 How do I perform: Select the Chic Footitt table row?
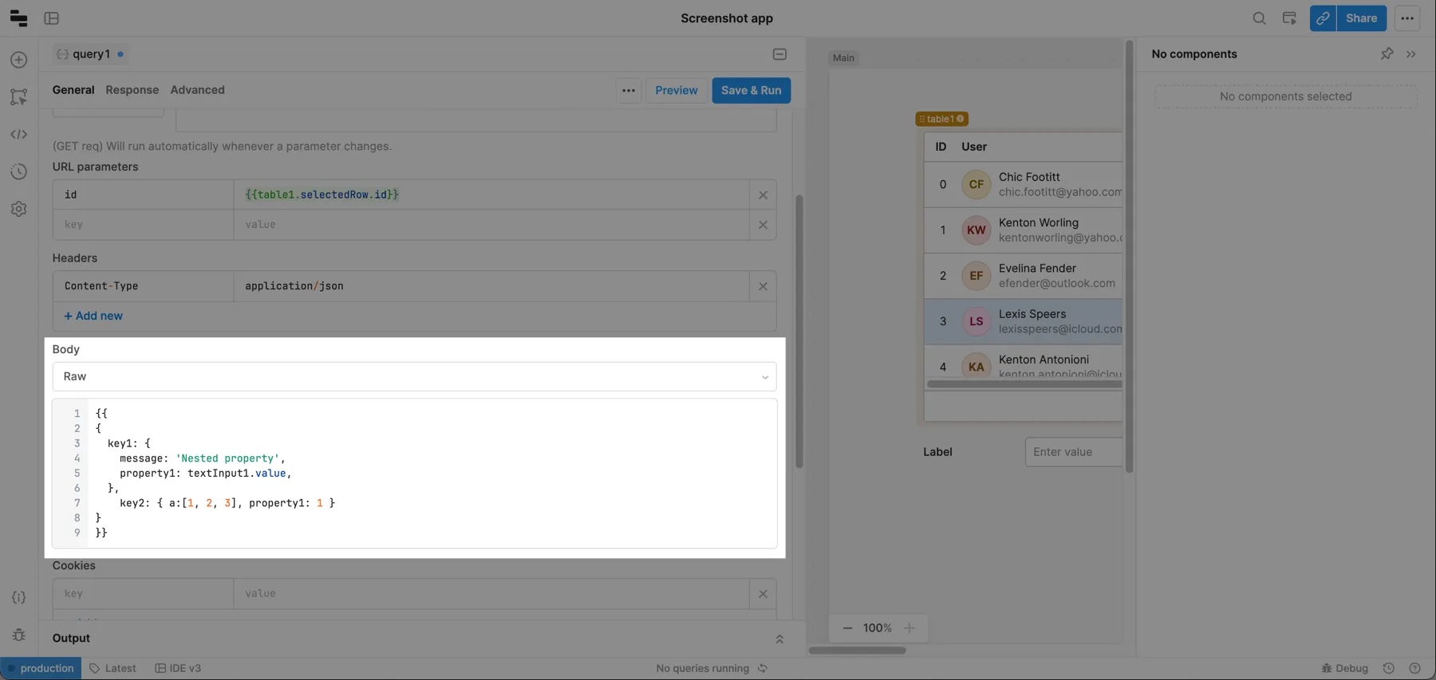pyautogui.click(x=1024, y=185)
